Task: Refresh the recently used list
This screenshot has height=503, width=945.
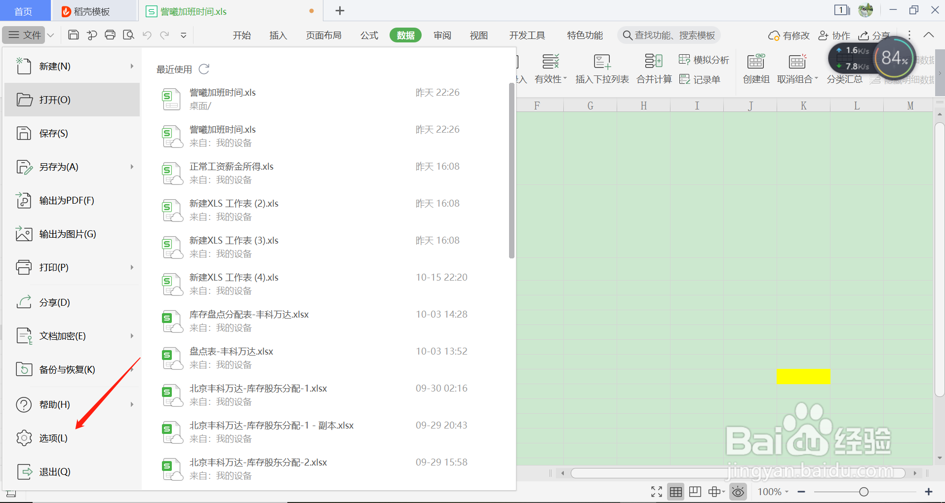Action: coord(204,69)
